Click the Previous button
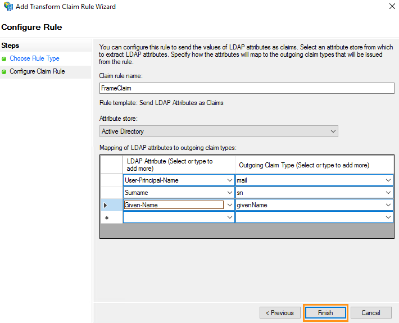This screenshot has width=399, height=323. tap(280, 313)
